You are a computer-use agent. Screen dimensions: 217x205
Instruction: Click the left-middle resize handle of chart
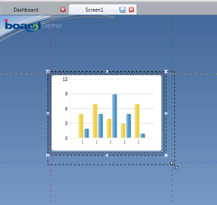48,113
